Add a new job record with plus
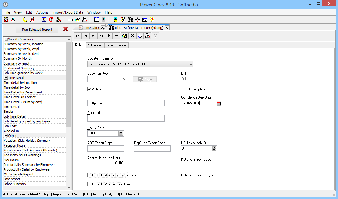 [109, 36]
